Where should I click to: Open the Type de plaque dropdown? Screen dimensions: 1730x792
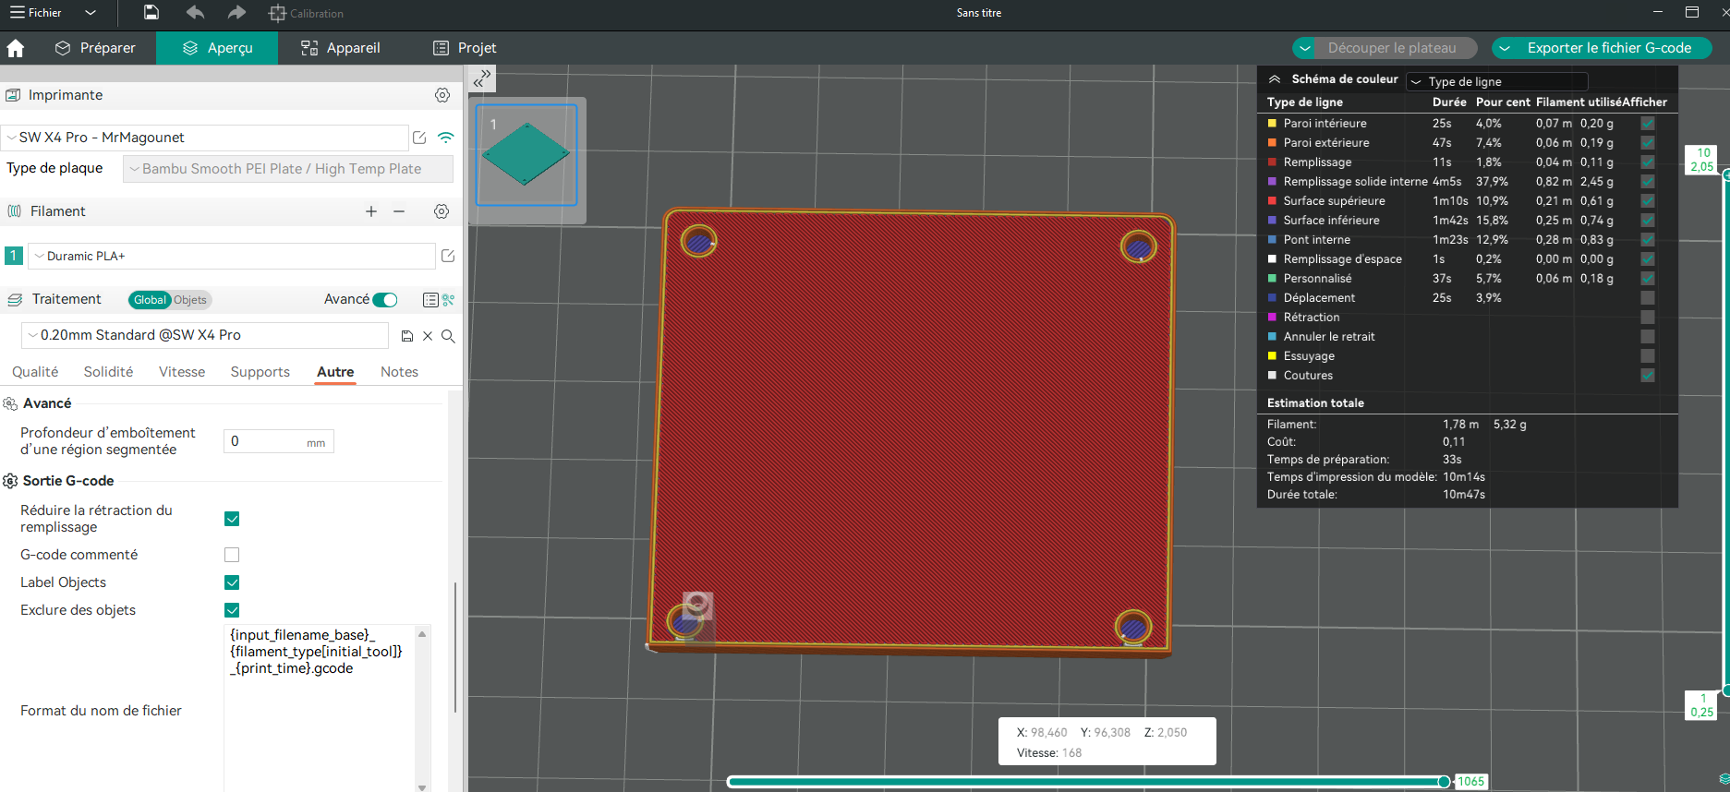click(288, 169)
